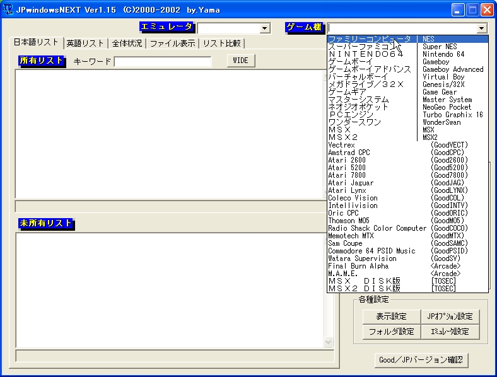Pick ワンダースワン WonderSwan entry
This screenshot has width=497, height=377.
pos(407,122)
